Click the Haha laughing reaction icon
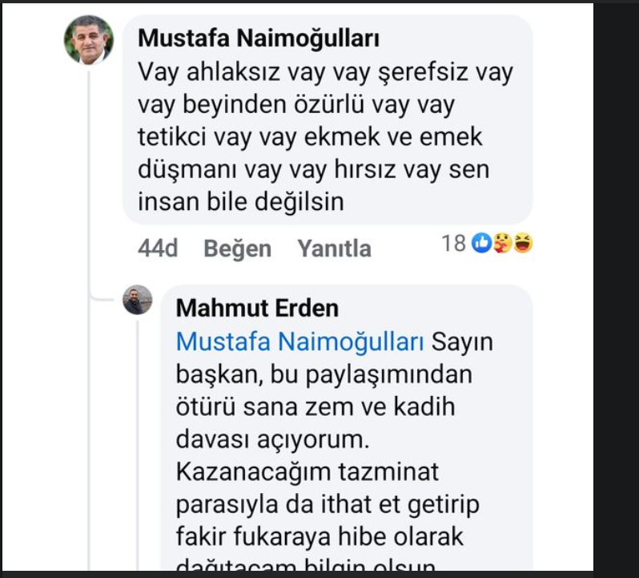 [x=523, y=244]
